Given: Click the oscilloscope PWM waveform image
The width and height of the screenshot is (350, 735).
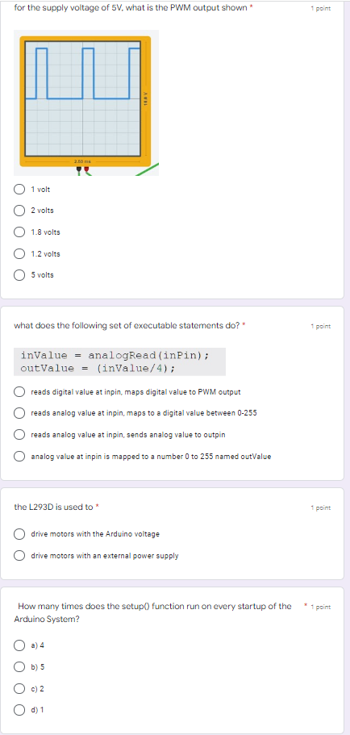Looking at the screenshot, I should point(86,103).
